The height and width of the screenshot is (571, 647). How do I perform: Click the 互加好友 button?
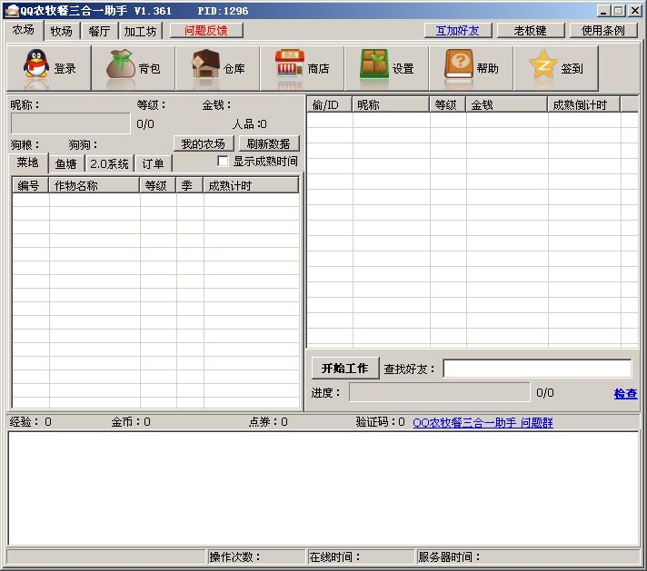tap(458, 31)
